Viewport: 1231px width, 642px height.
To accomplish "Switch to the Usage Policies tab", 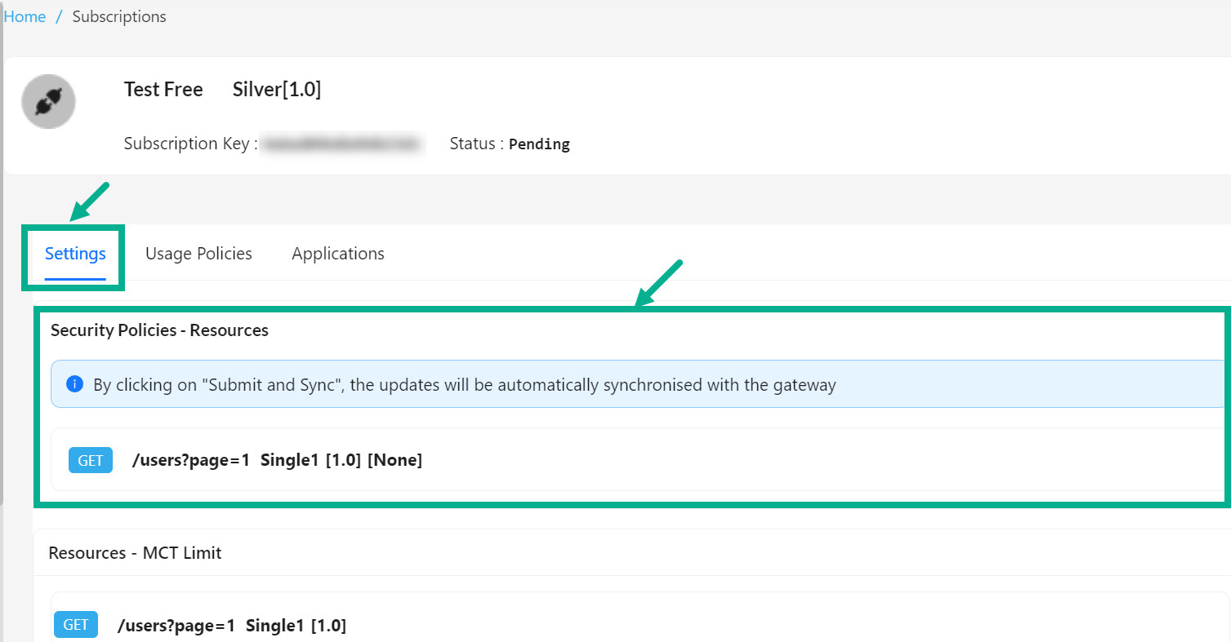I will tap(198, 254).
